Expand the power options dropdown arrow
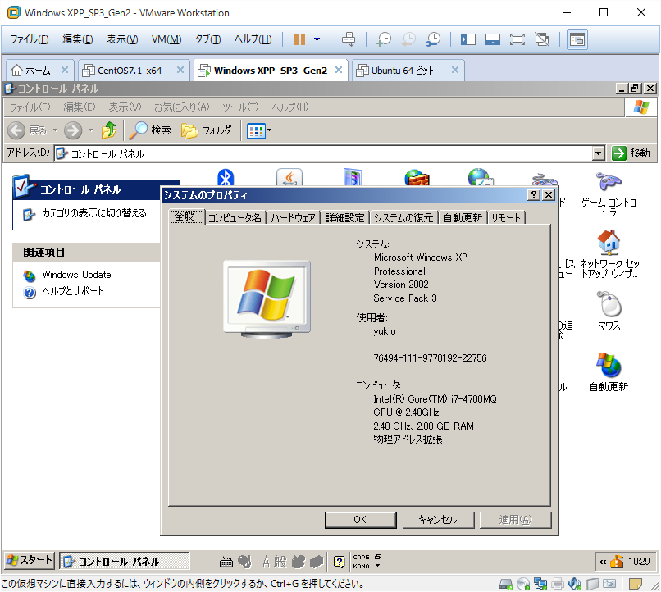The width and height of the screenshot is (661, 592). click(317, 39)
